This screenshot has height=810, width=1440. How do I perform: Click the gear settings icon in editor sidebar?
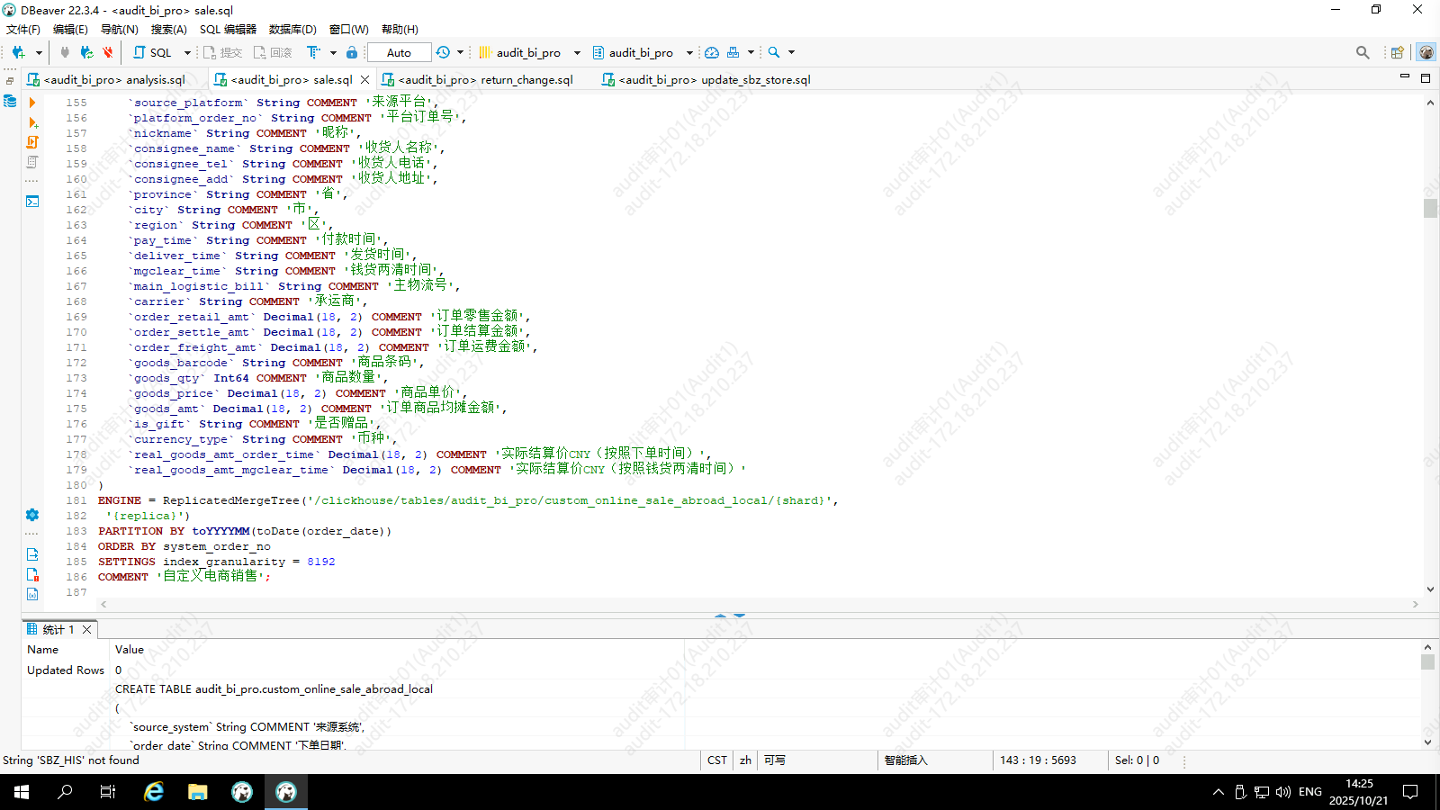click(x=32, y=515)
